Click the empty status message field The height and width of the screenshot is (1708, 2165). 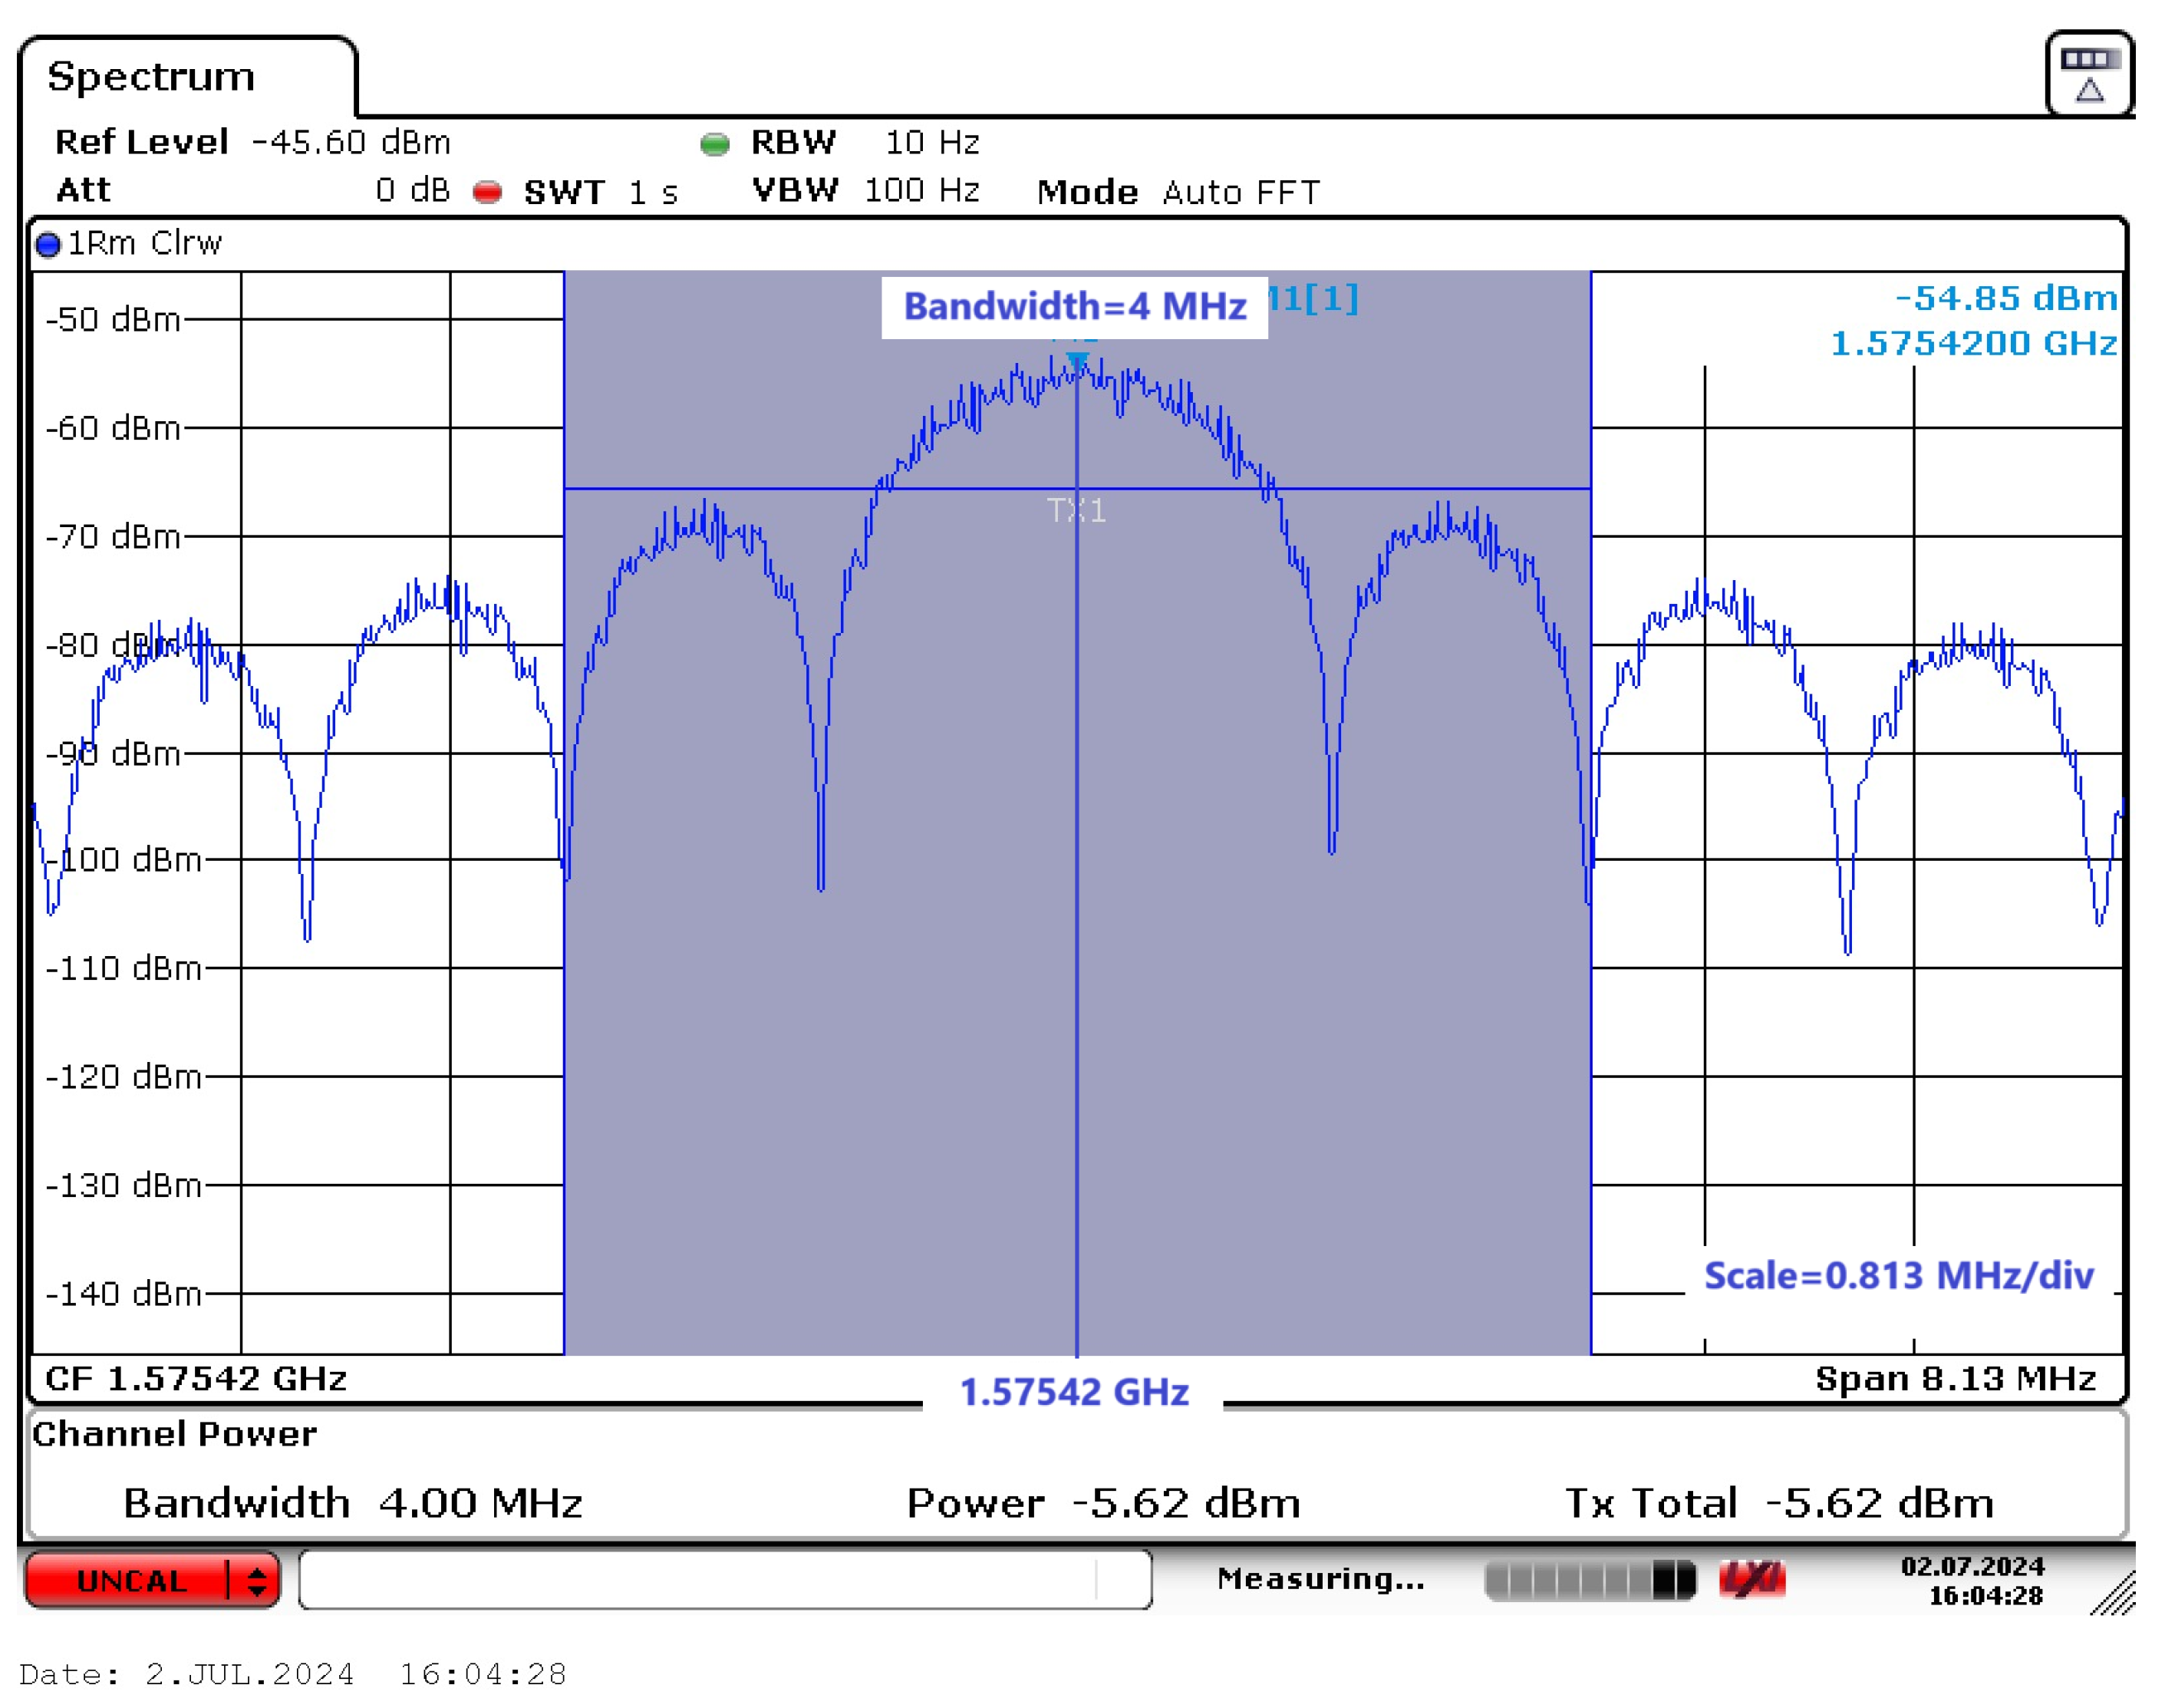pos(725,1580)
